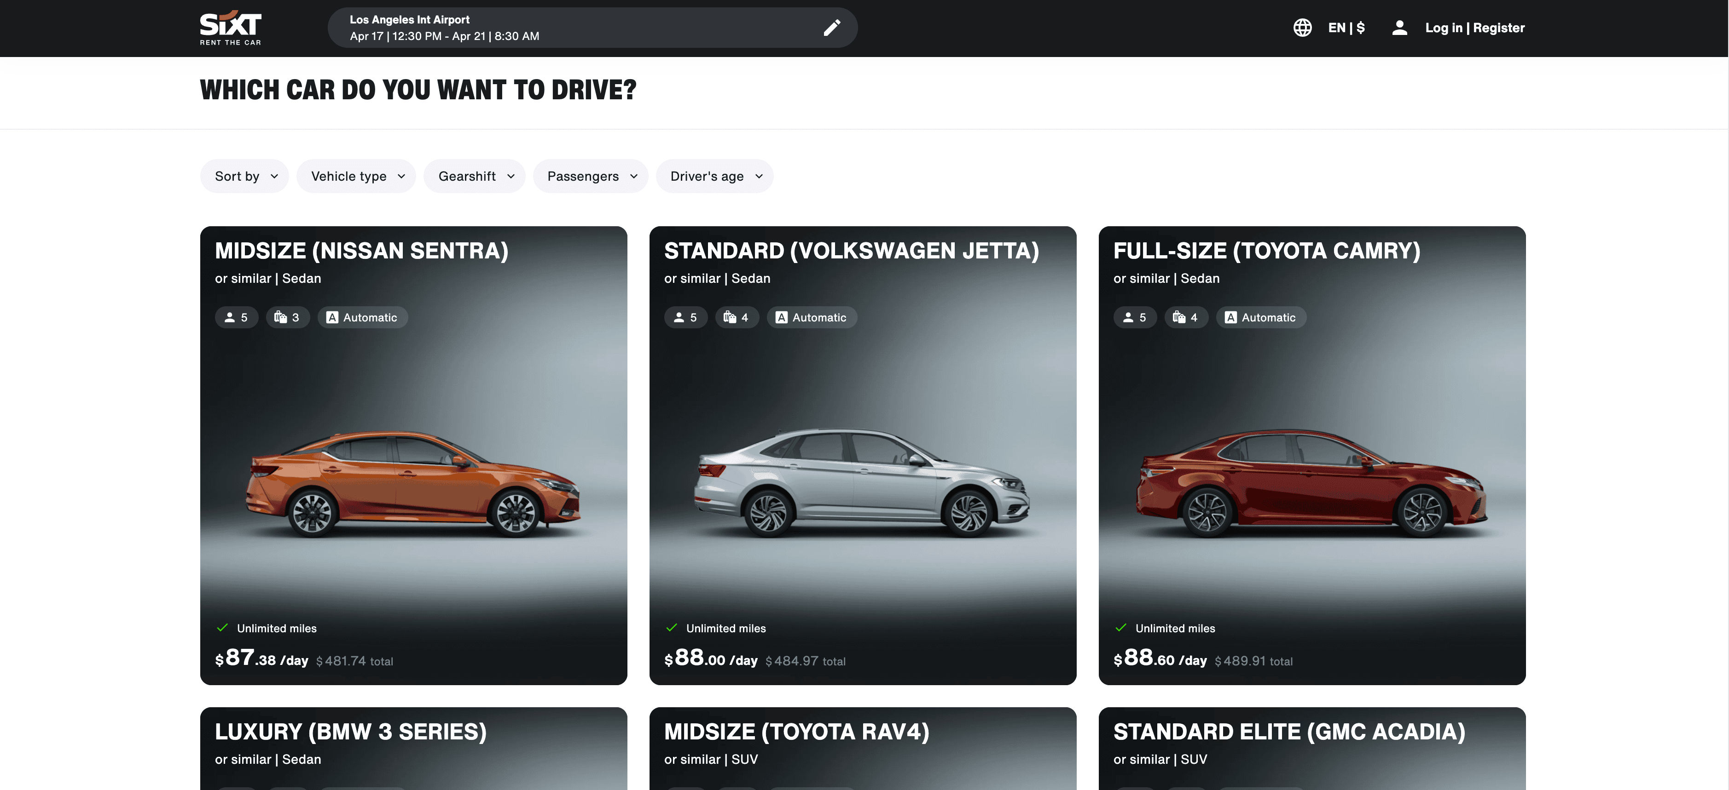Click Unlimited miles checkmark on Volkswagen Jetta
Viewport: 1729px width, 790px height.
pyautogui.click(x=671, y=628)
